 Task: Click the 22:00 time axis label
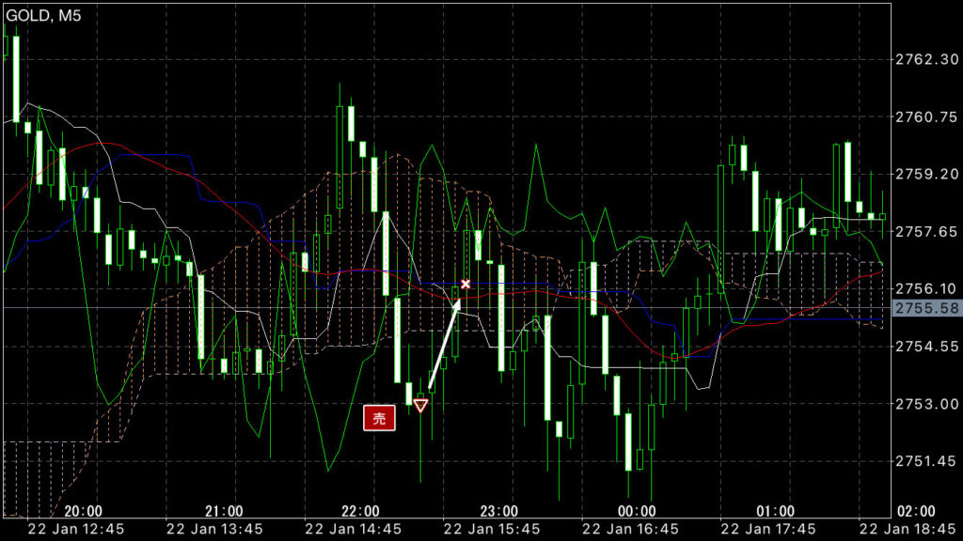[x=360, y=511]
